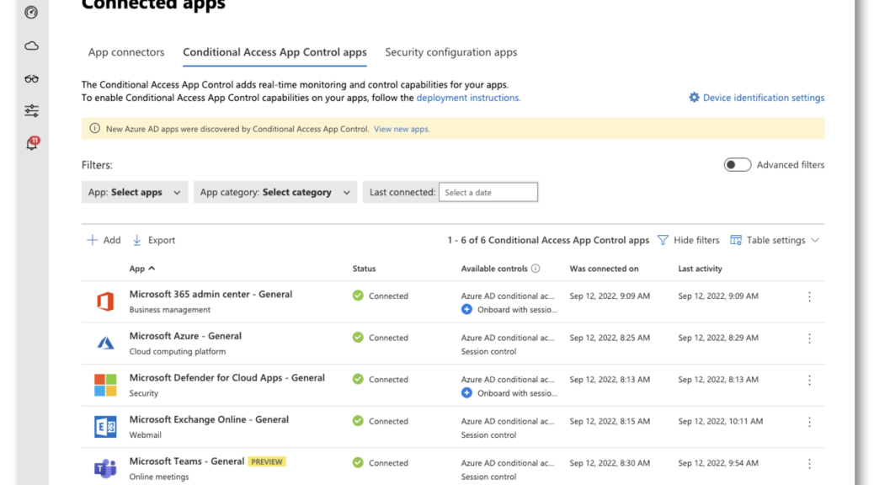Click Sep 12, 2022, 9:54 AM last activity
874x485 pixels.
[718, 463]
